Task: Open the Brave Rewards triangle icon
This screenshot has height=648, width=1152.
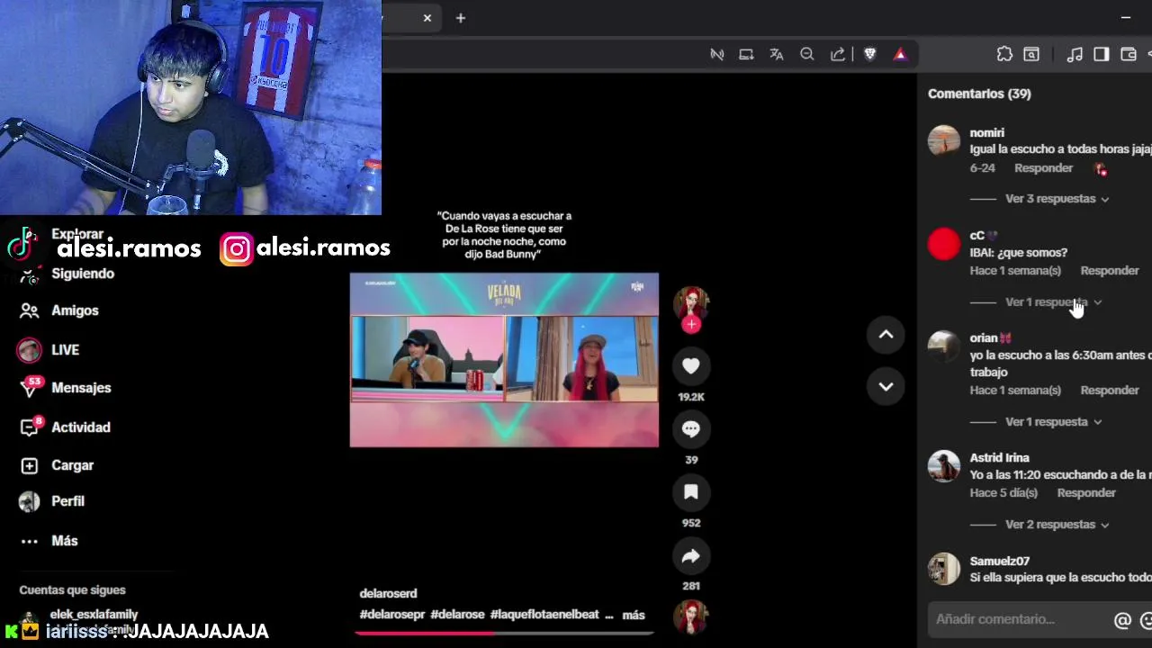Action: pyautogui.click(x=900, y=54)
